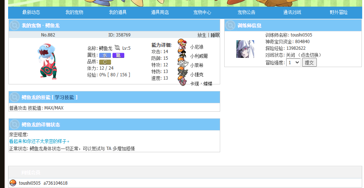Click 特防: 13 stat
Image resolution: width=364 pixels, height=188 pixels.
click(x=160, y=72)
